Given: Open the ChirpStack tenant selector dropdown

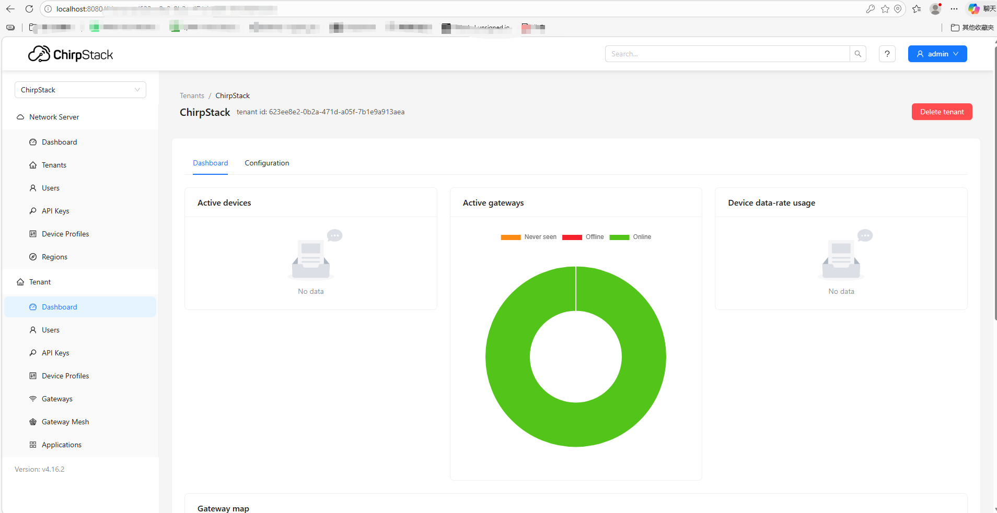Looking at the screenshot, I should (80, 90).
